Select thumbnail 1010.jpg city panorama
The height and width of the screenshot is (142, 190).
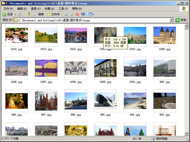tap(135, 35)
